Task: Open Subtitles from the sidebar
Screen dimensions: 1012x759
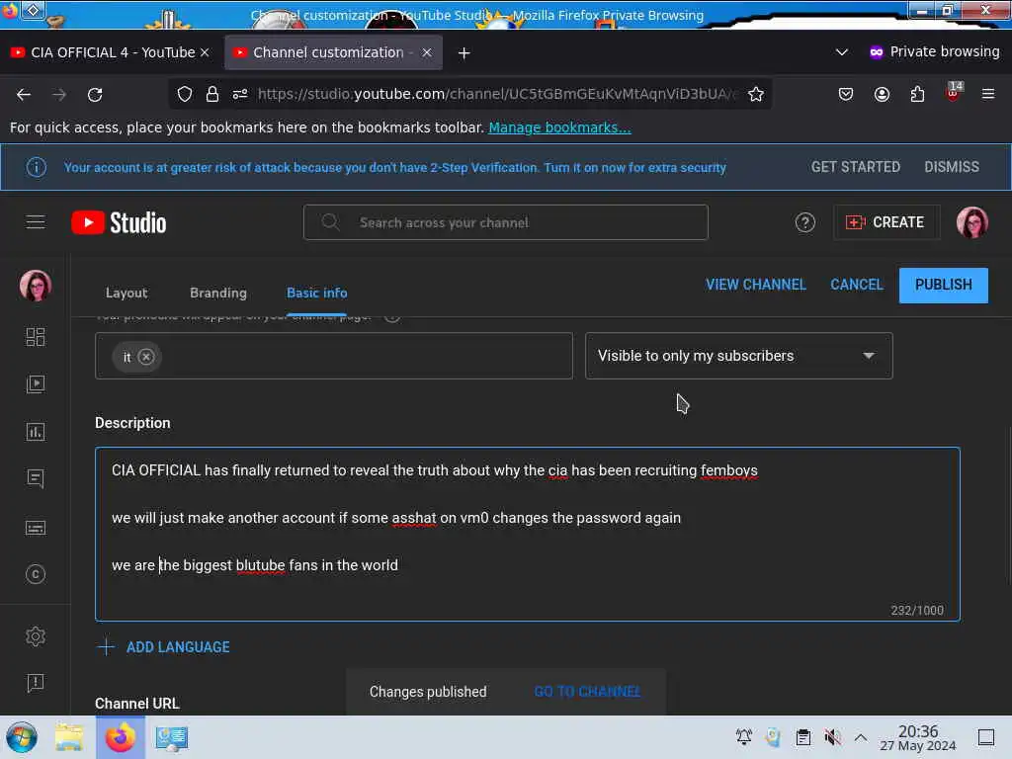Action: [x=36, y=528]
